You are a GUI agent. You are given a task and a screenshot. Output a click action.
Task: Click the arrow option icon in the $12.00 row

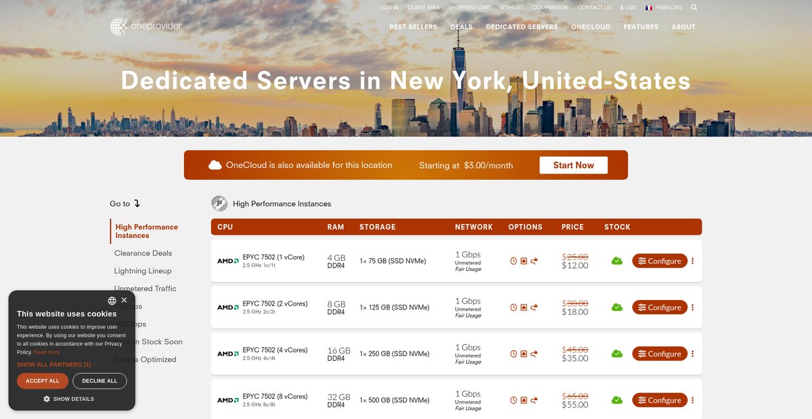coord(534,261)
